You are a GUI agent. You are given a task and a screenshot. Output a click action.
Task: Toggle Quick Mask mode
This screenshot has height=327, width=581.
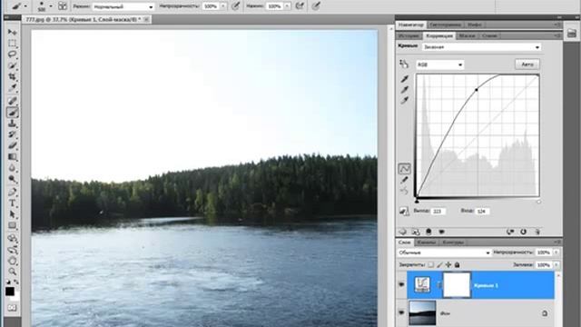click(12, 308)
